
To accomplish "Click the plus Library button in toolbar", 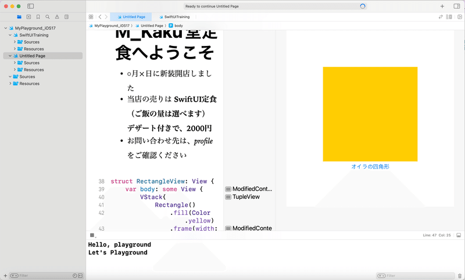I will (x=442, y=6).
